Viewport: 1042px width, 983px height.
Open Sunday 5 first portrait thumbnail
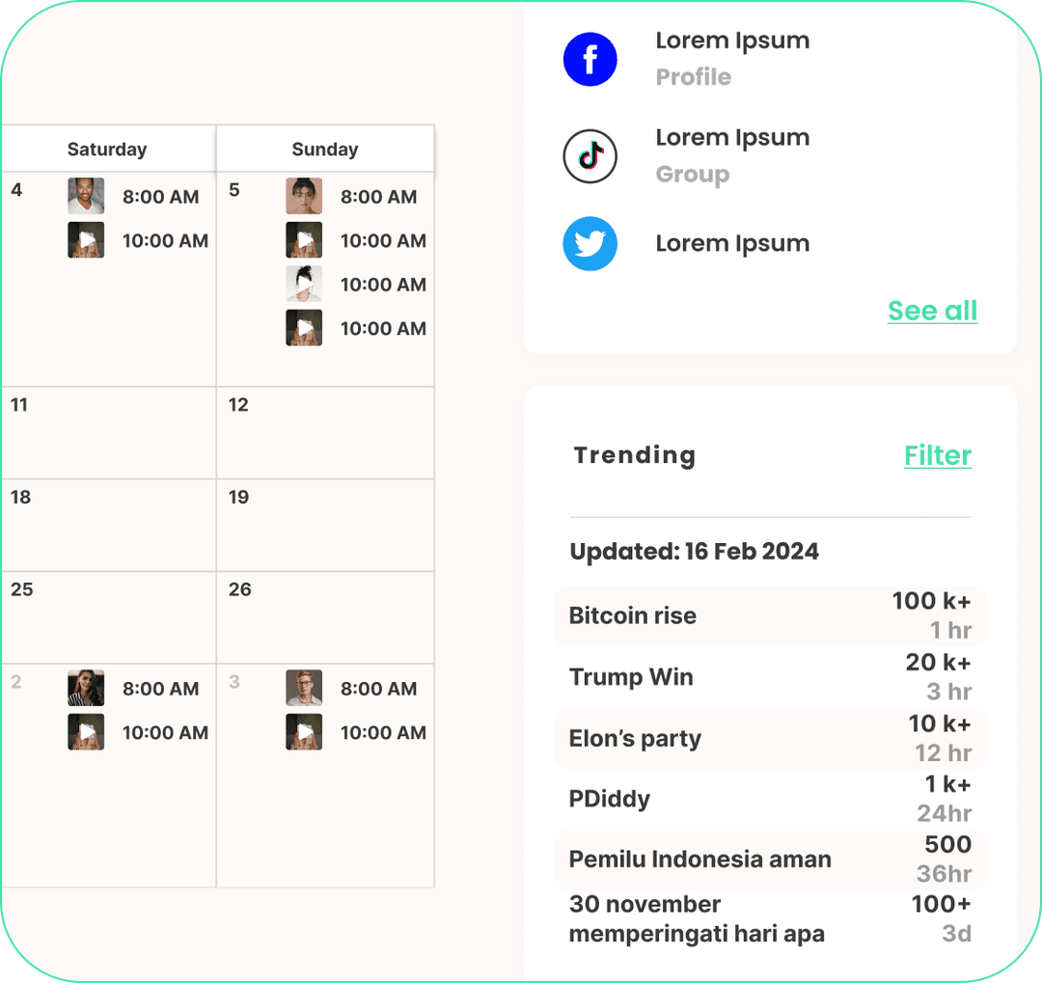coord(304,196)
